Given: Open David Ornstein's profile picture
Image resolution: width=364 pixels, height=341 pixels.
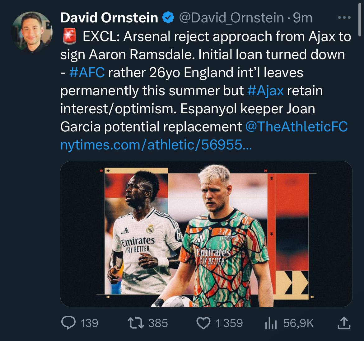Looking at the screenshot, I should point(32,32).
